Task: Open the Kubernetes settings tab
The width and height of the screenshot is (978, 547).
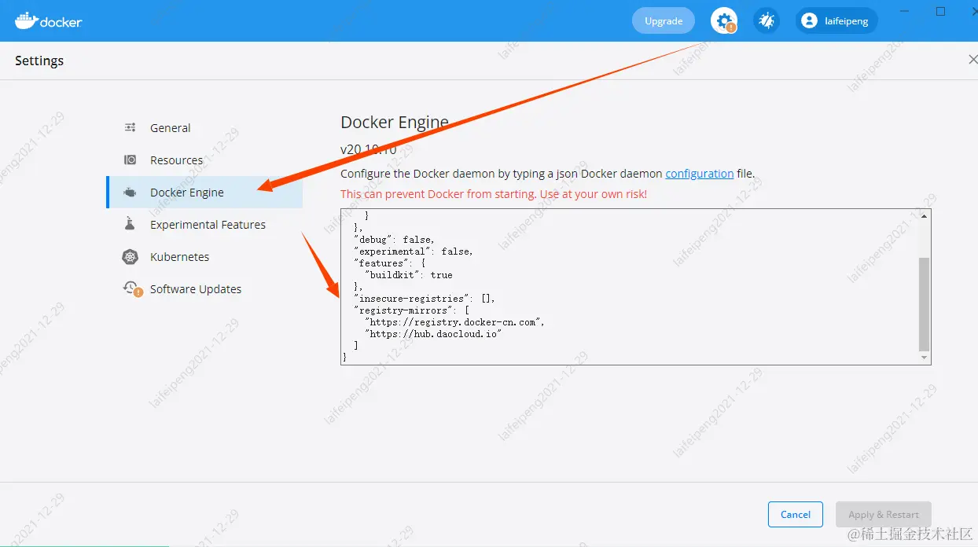Action: 204,257
